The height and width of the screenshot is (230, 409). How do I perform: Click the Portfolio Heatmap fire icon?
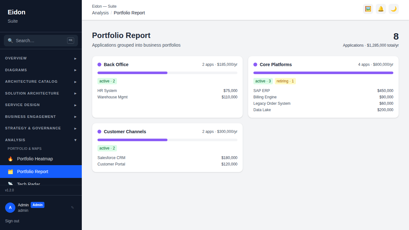(x=11, y=159)
